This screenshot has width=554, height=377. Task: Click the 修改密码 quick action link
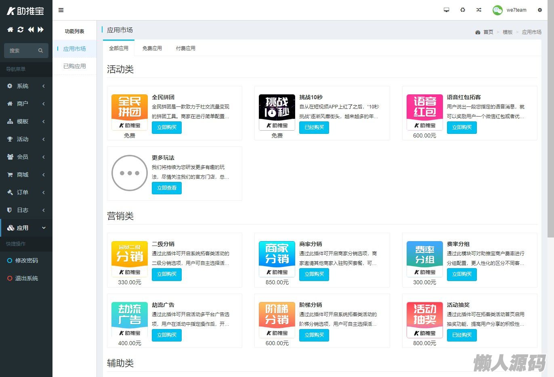tap(26, 260)
